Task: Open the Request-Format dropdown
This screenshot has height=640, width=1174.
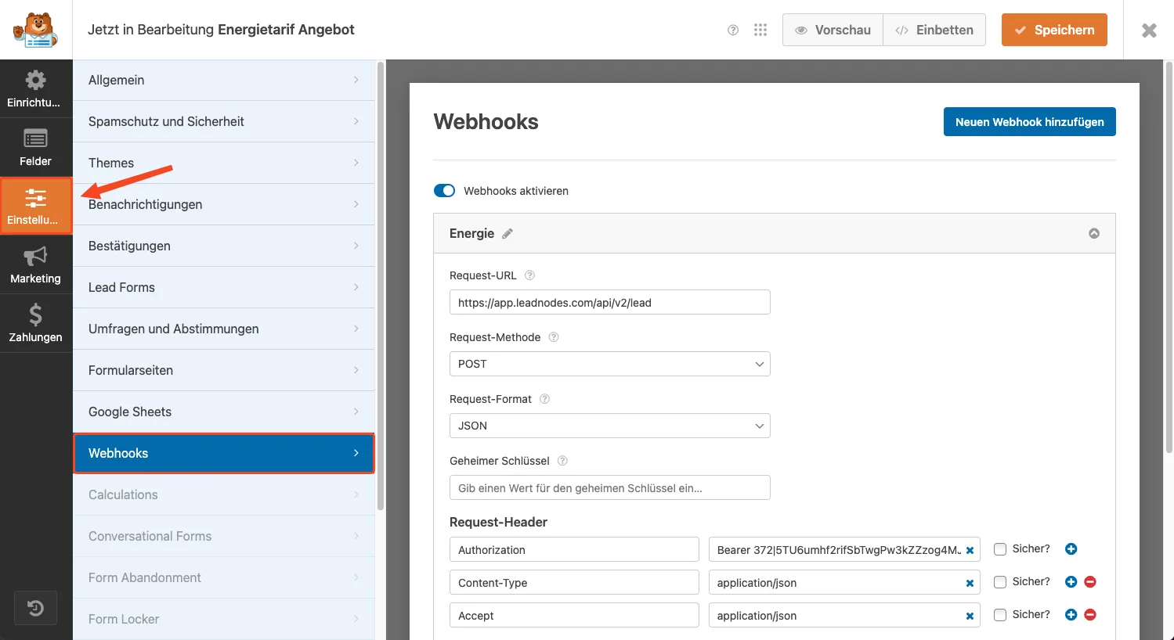Action: tap(610, 426)
